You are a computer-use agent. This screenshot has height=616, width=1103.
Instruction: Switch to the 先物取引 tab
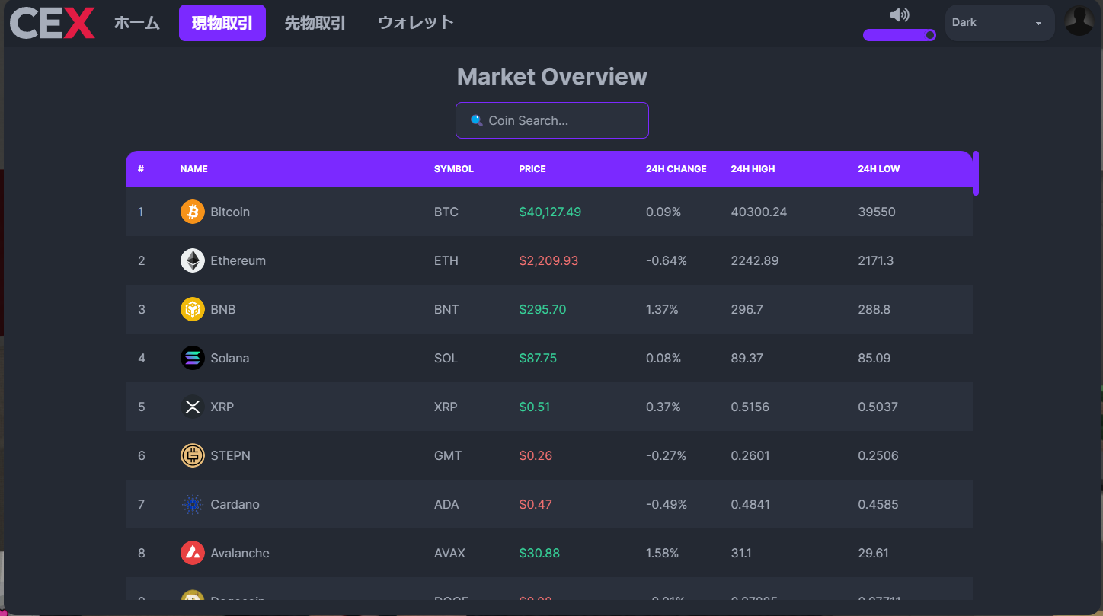[315, 23]
